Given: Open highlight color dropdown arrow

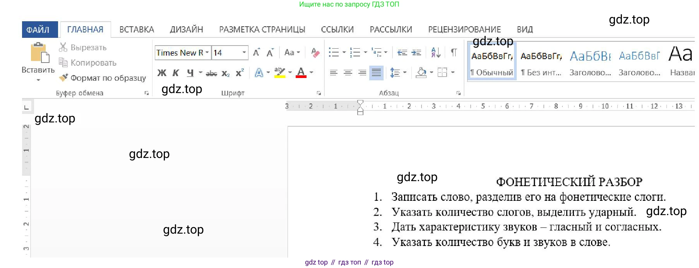Looking at the screenshot, I should 290,73.
